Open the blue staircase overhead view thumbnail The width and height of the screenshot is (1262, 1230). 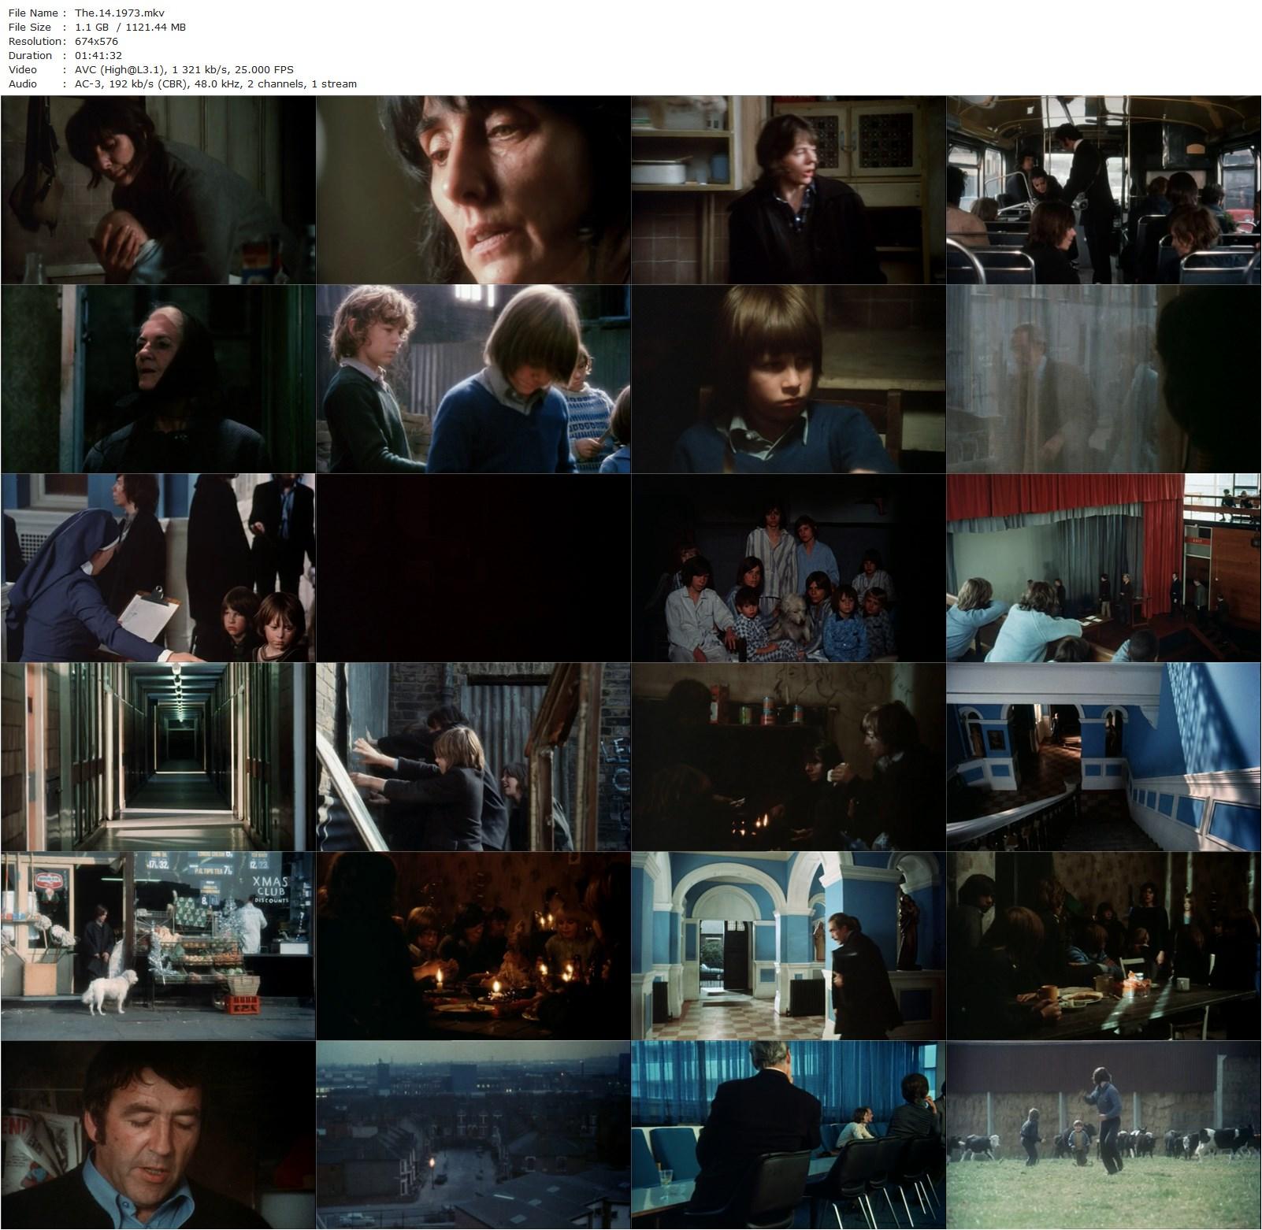pyautogui.click(x=1103, y=757)
